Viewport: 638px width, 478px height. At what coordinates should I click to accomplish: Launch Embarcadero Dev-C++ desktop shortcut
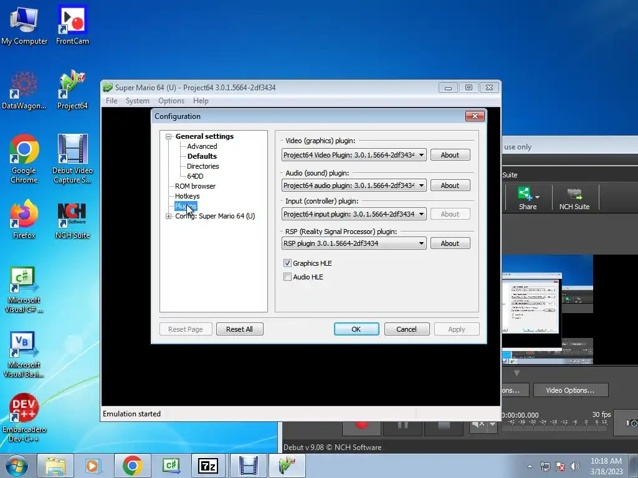[x=24, y=418]
